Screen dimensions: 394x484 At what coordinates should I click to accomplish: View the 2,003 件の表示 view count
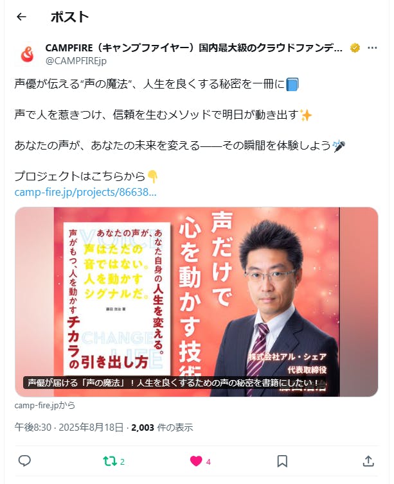(x=162, y=428)
